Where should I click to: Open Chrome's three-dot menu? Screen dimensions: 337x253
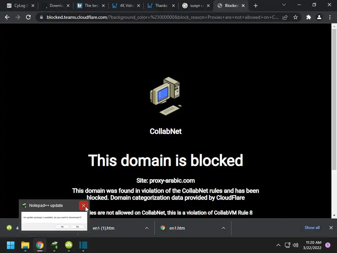[x=330, y=17]
